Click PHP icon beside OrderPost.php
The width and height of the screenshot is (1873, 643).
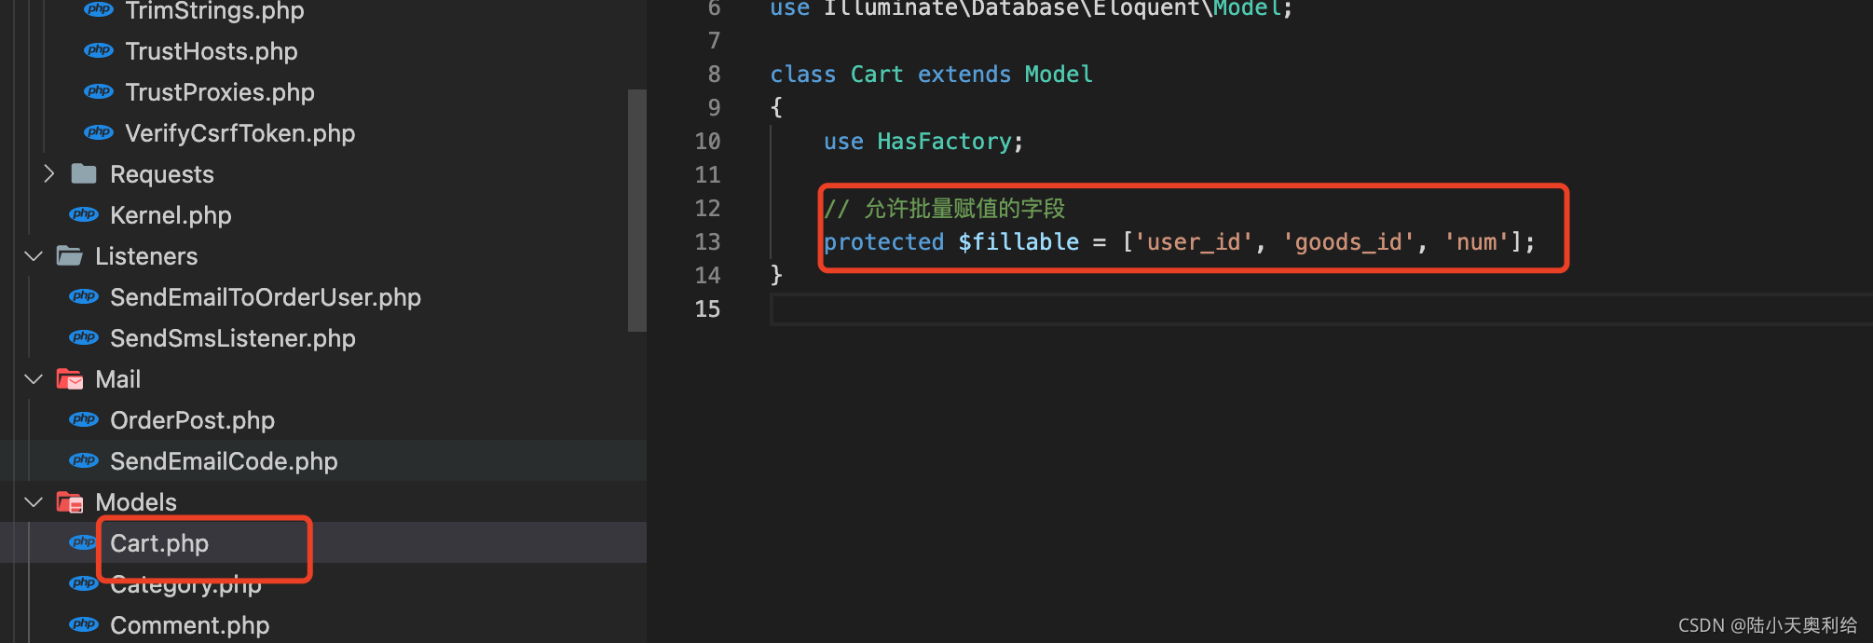(84, 419)
